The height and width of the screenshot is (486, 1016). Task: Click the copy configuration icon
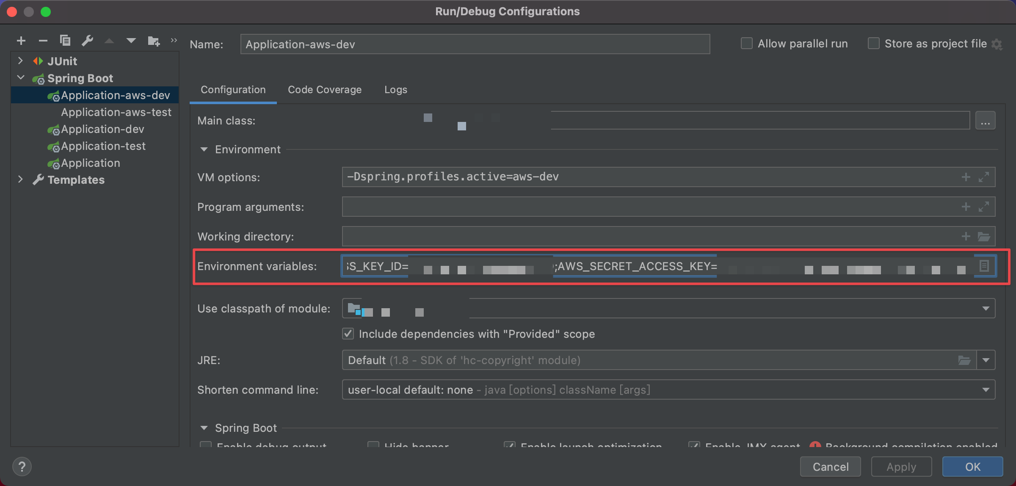(x=65, y=41)
